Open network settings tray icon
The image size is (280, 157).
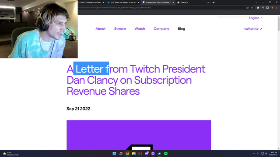pyautogui.click(x=262, y=154)
